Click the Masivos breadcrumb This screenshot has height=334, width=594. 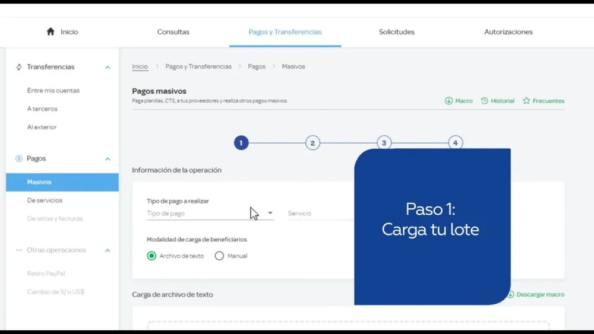pos(293,66)
